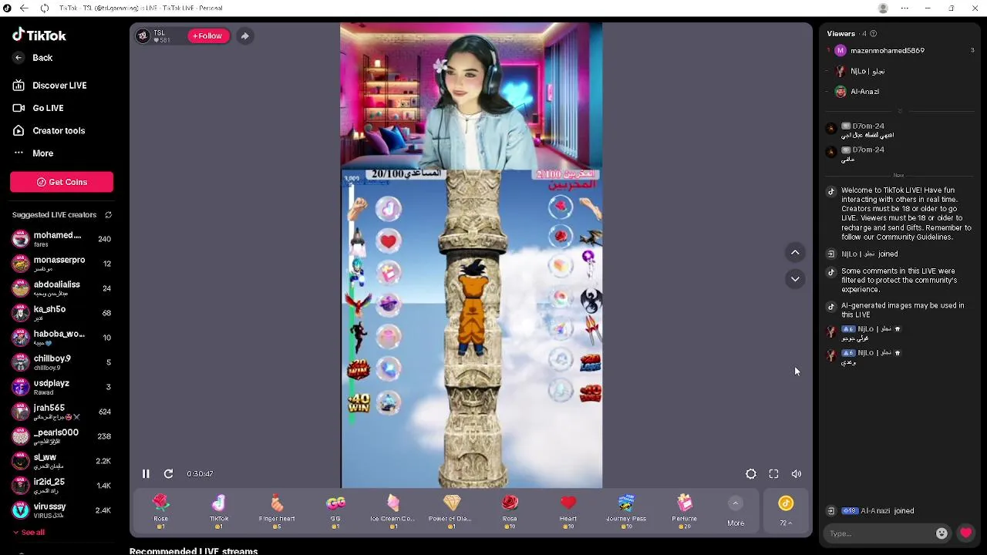Expand the See all creators list
Screen dimensions: 987x555
[x=29, y=533]
